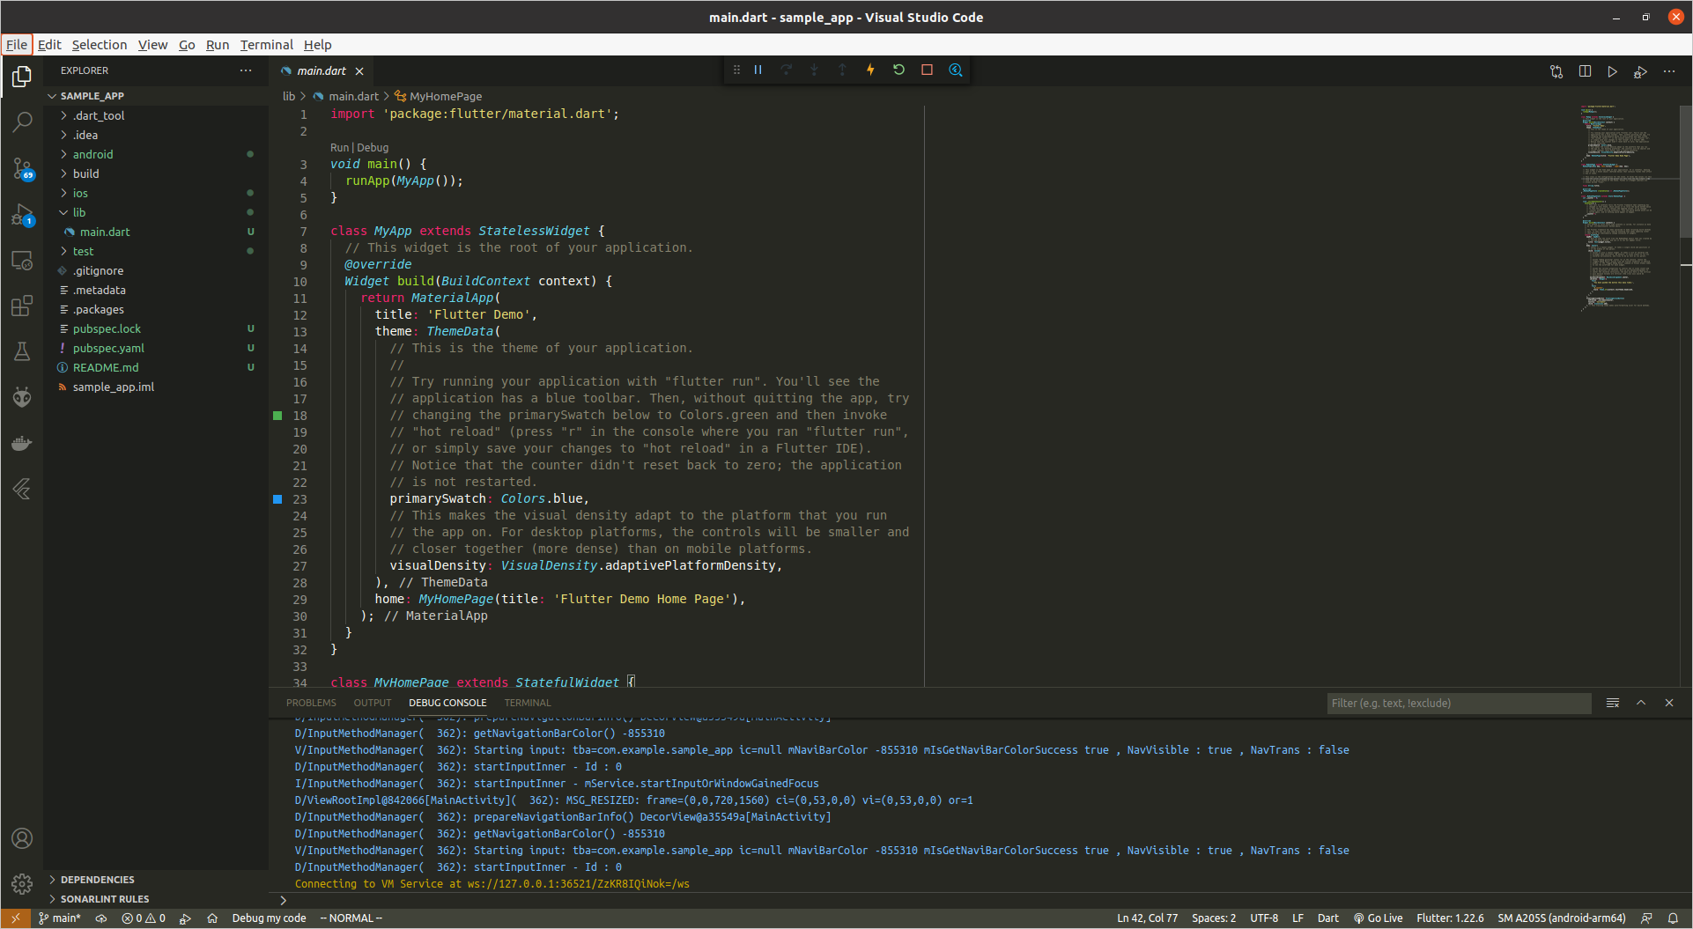The width and height of the screenshot is (1693, 929).
Task: Click the feedback icon in status bar
Action: coord(1646,918)
